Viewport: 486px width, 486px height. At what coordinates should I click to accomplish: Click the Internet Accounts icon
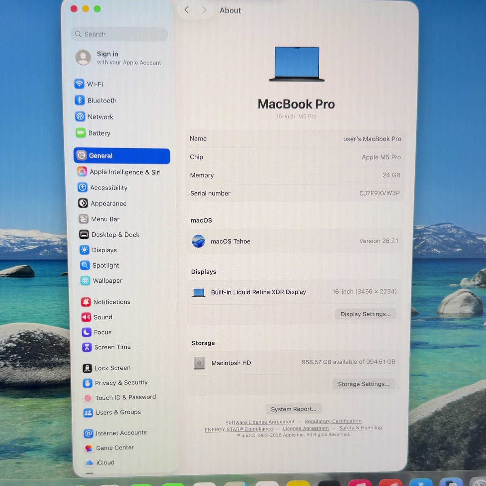tap(88, 433)
